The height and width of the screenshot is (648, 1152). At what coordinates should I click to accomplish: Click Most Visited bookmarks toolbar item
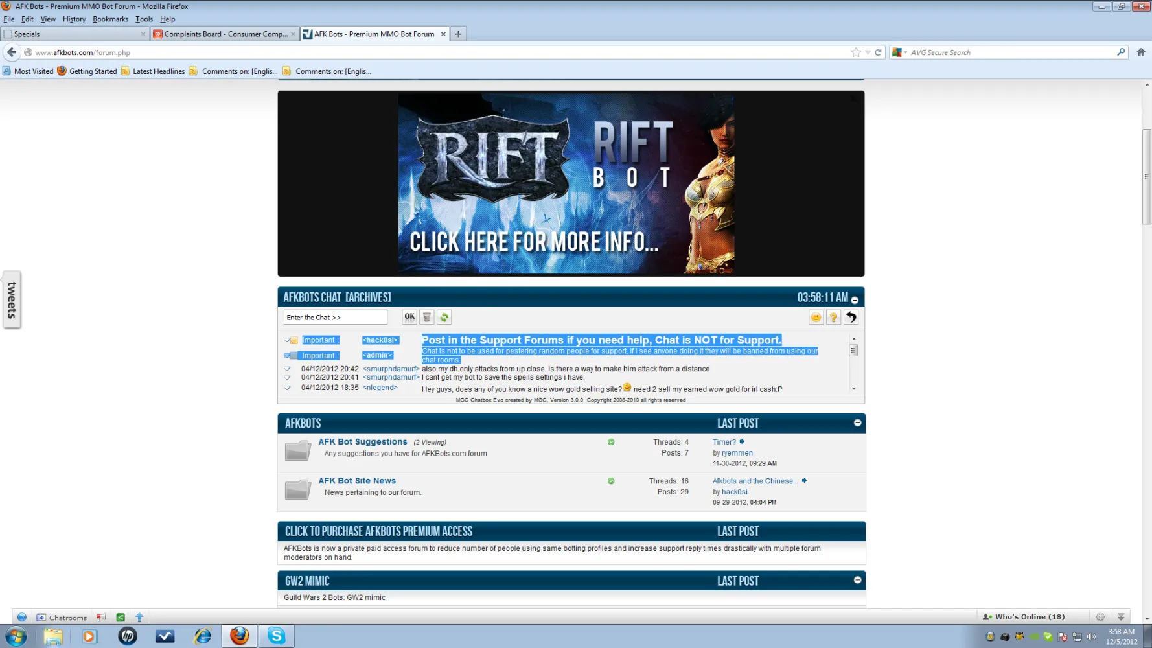[28, 71]
